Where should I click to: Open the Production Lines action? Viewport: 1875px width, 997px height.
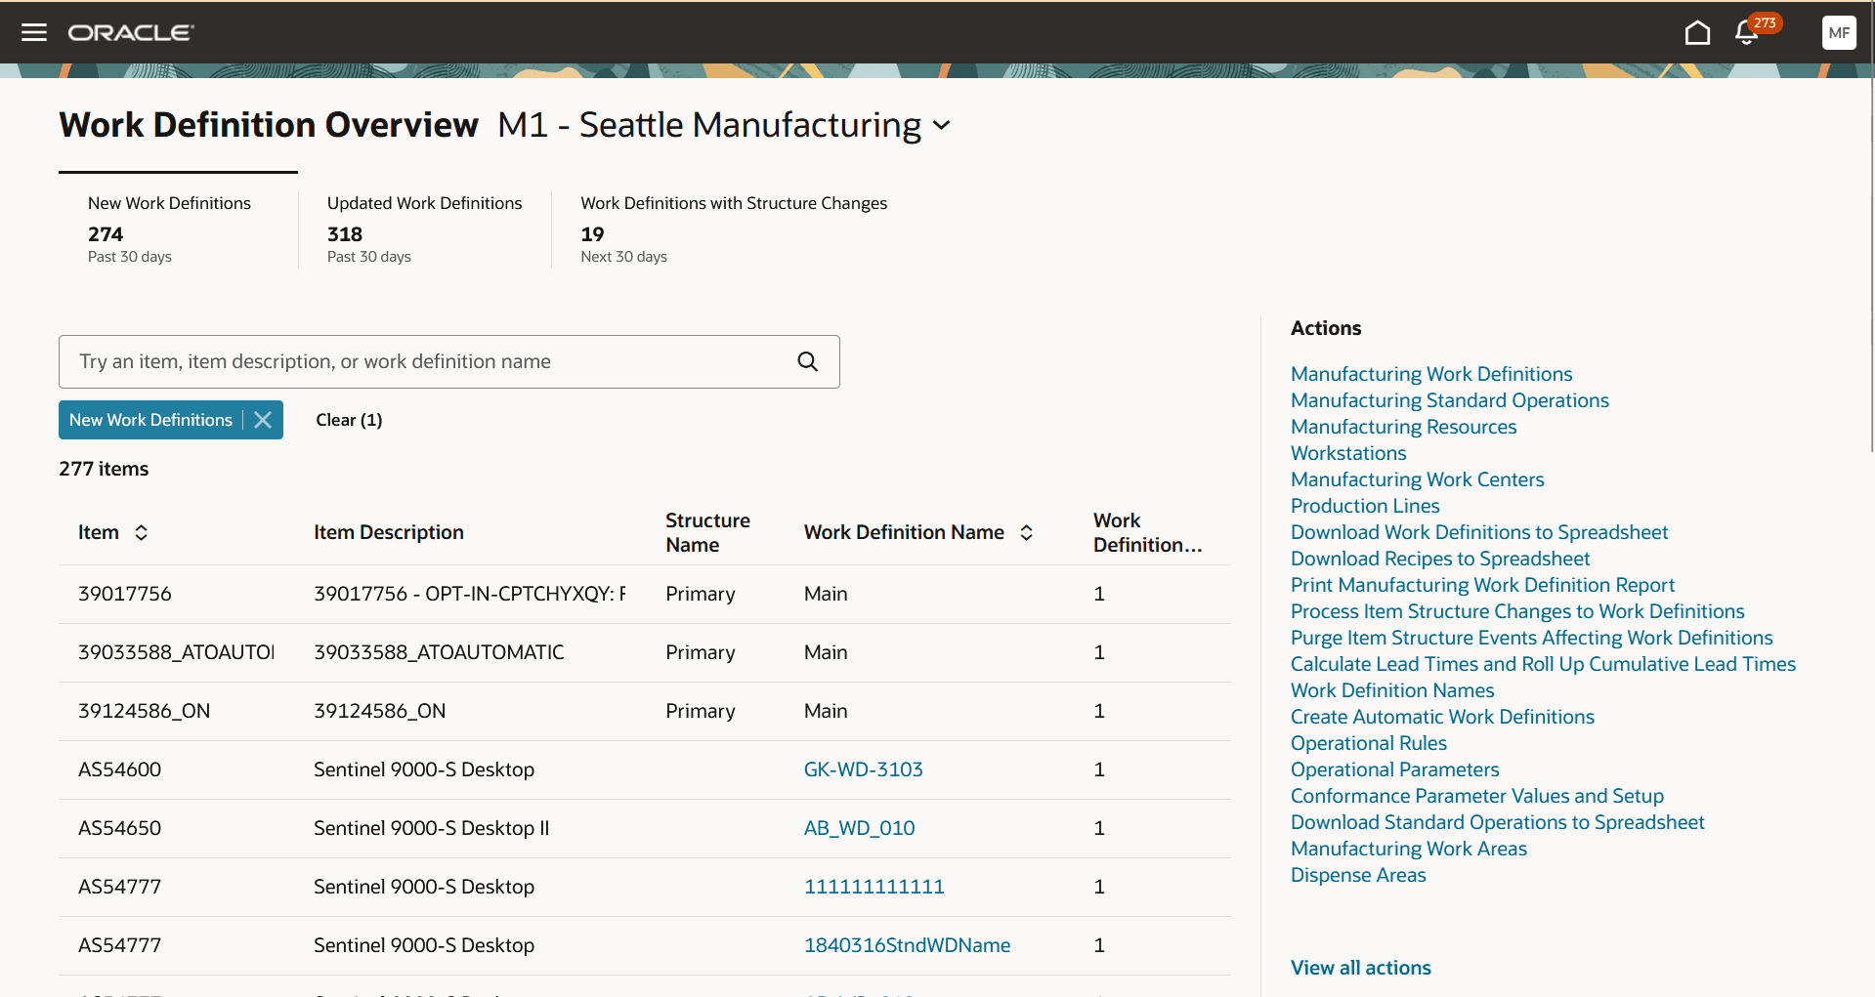[x=1365, y=506]
